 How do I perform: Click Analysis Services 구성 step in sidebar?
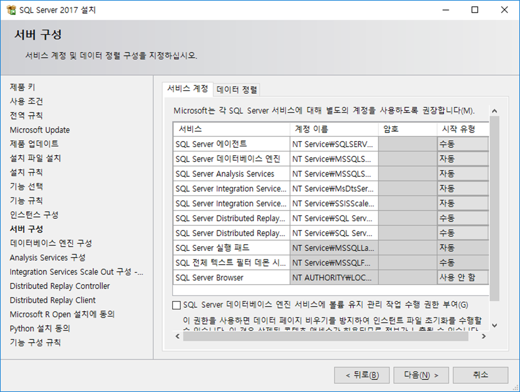(47, 258)
